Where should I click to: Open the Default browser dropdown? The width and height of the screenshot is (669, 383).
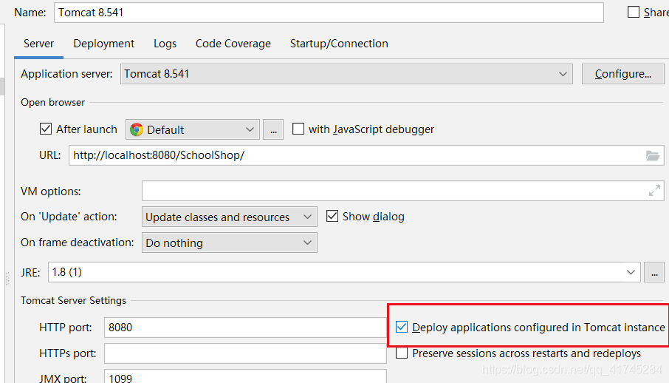click(193, 129)
